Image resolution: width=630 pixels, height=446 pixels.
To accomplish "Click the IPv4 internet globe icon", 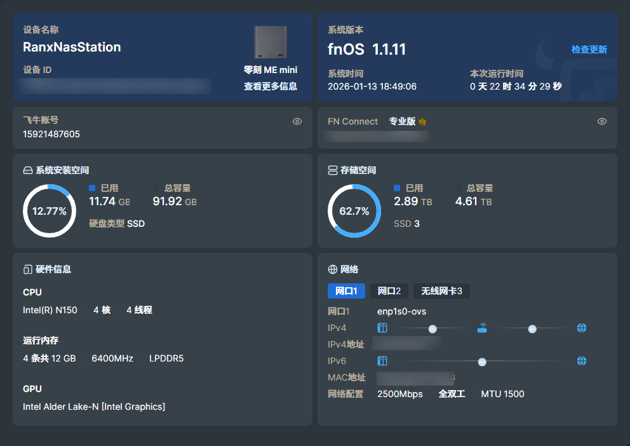I will 581,328.
